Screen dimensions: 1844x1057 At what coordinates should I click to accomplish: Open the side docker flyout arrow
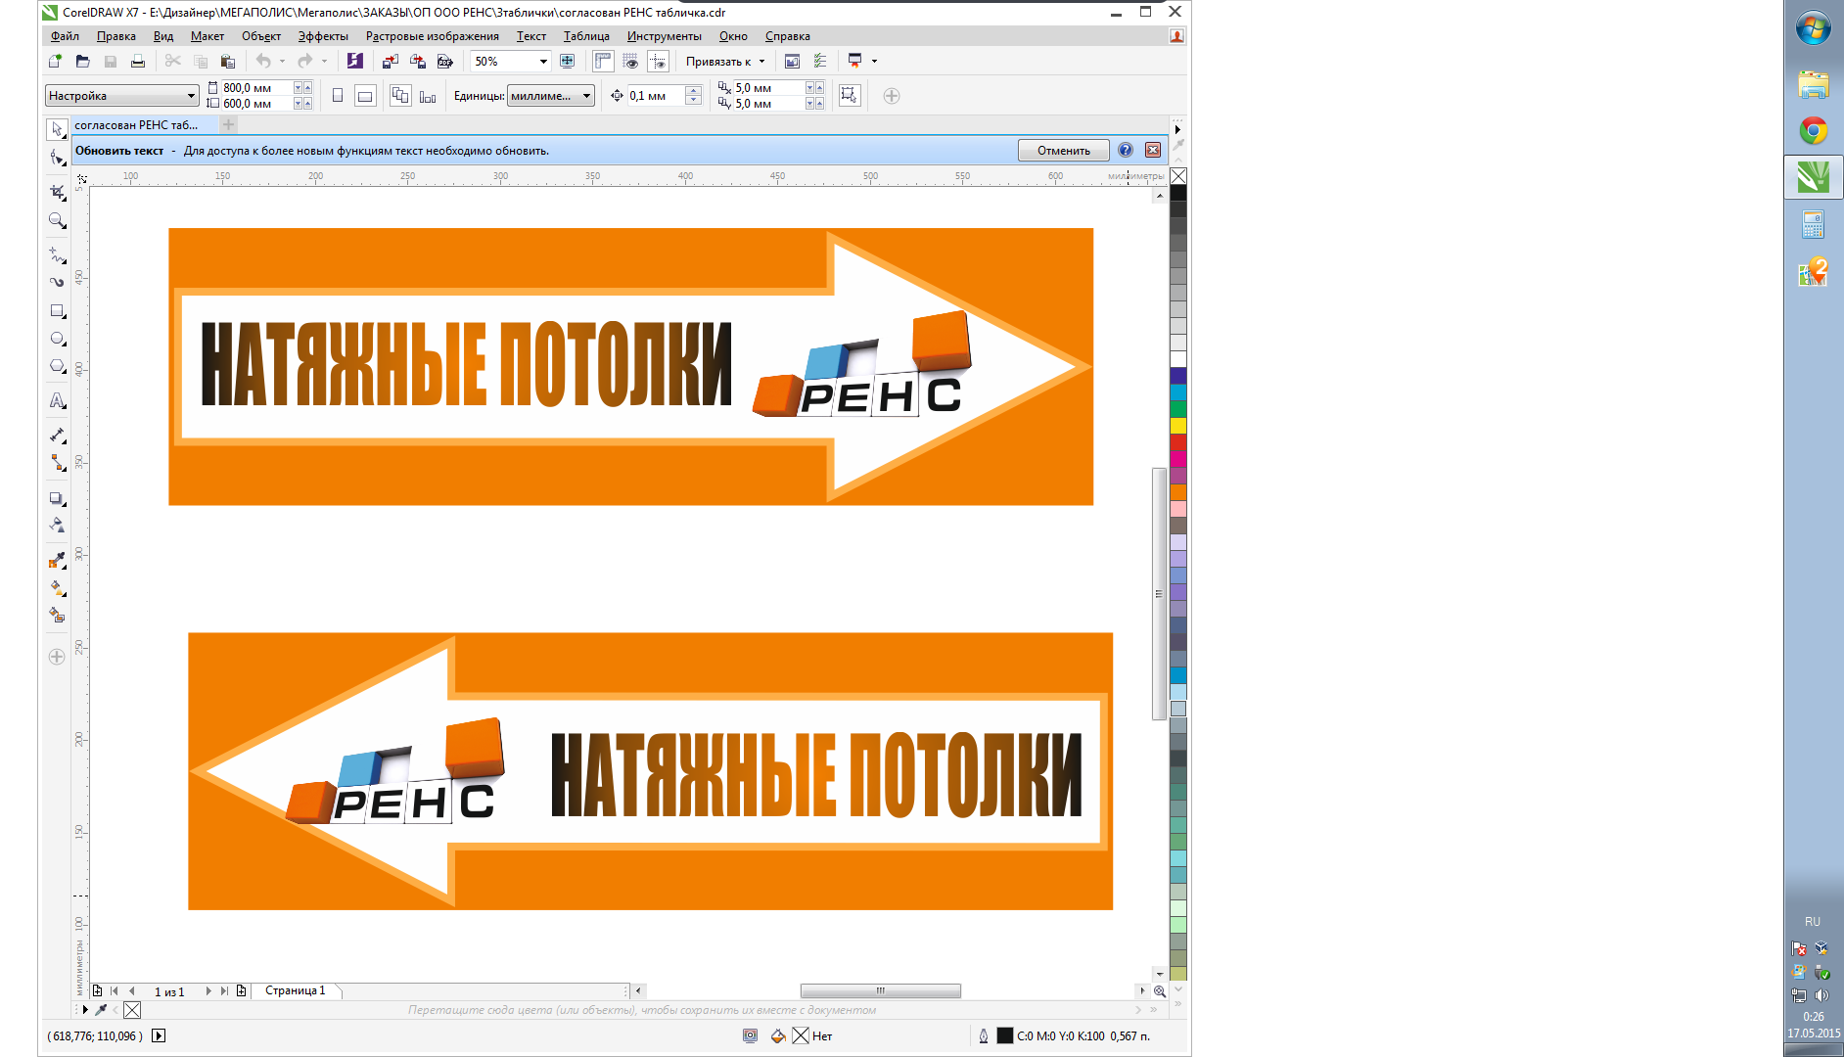tap(1177, 129)
